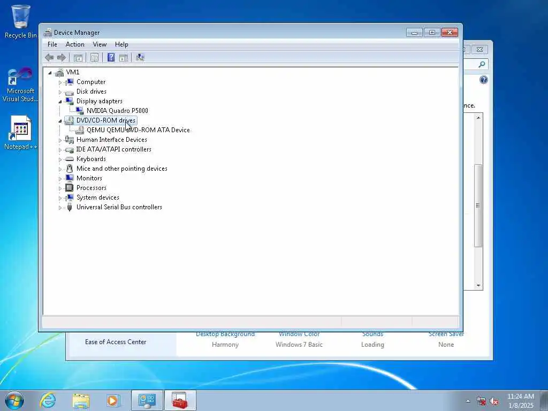Toggle the Show/Hide Console Tree toolbar icon
548x411 pixels.
pyautogui.click(x=78, y=58)
